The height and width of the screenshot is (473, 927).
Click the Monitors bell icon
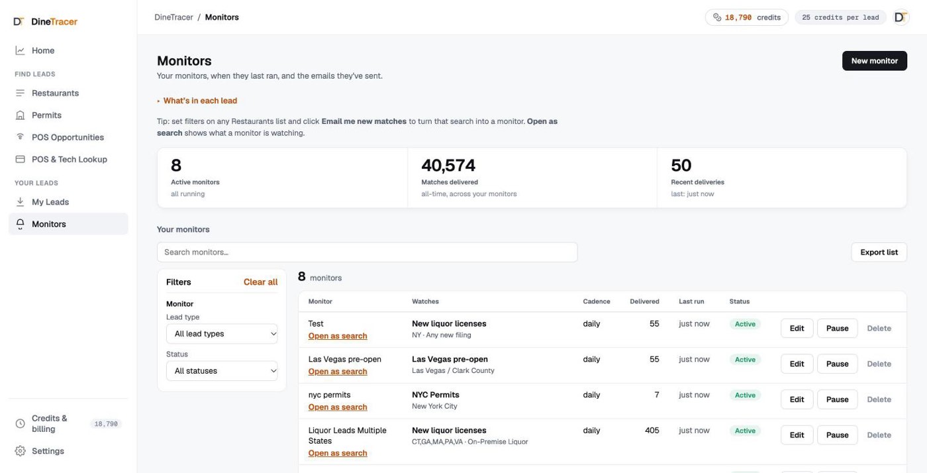click(20, 224)
